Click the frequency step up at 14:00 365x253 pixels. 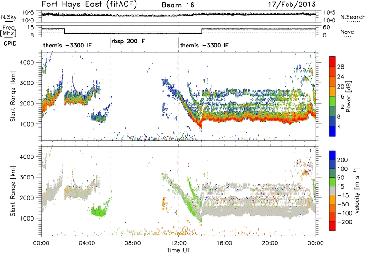pyautogui.click(x=202, y=31)
